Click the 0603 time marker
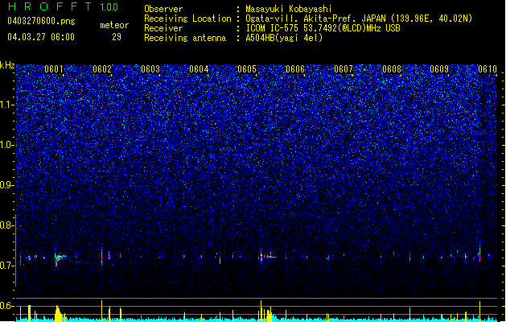This screenshot has height=322, width=506. [150, 69]
